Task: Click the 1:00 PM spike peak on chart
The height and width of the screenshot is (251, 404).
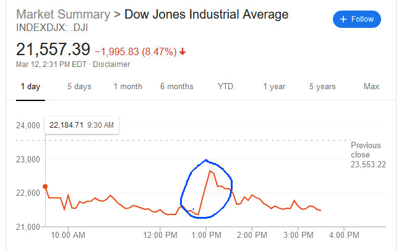Action: [x=210, y=171]
